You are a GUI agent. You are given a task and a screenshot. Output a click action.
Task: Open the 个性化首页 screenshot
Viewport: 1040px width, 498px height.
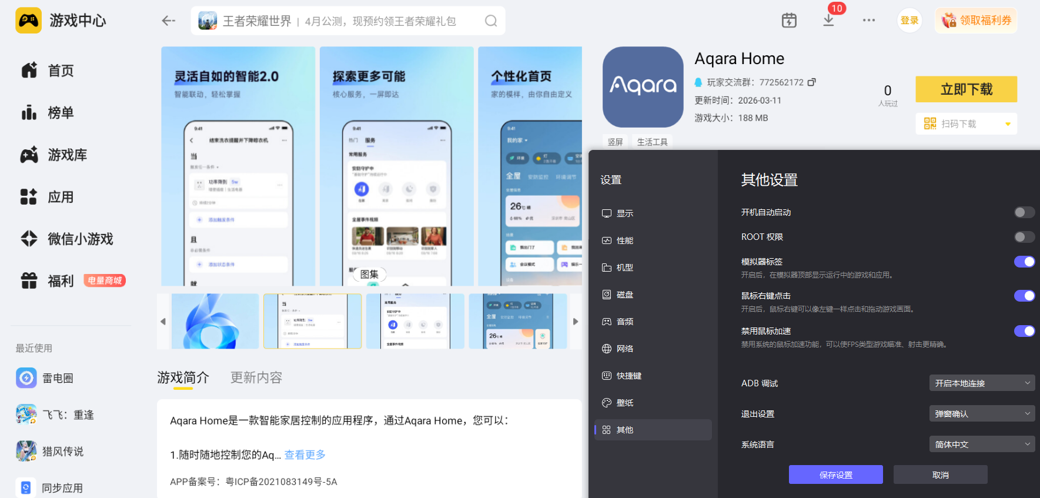click(530, 166)
